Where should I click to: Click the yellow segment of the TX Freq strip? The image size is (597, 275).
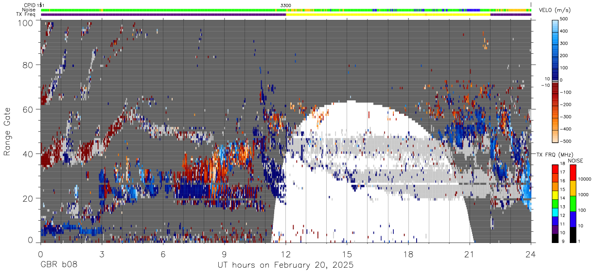point(388,15)
